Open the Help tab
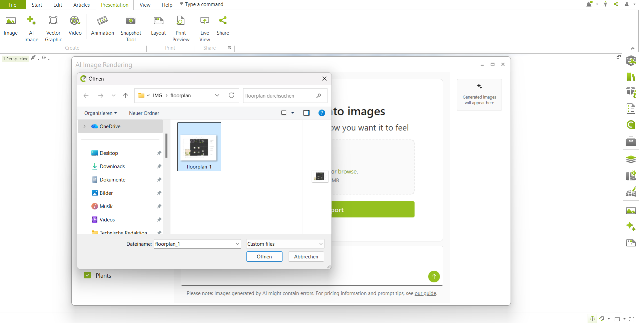This screenshot has height=323, width=639. pos(167,5)
